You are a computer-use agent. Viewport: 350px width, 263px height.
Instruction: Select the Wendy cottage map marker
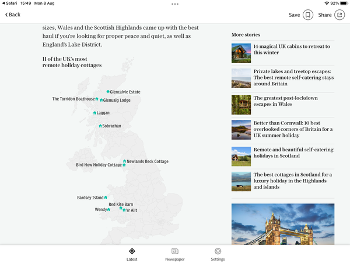pyautogui.click(x=109, y=209)
